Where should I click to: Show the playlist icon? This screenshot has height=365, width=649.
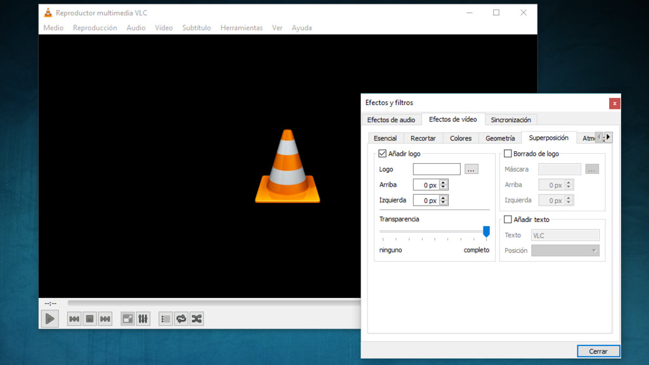(x=165, y=318)
